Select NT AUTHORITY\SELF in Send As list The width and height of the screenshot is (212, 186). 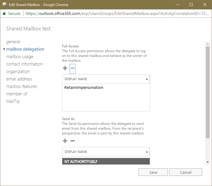(106, 161)
